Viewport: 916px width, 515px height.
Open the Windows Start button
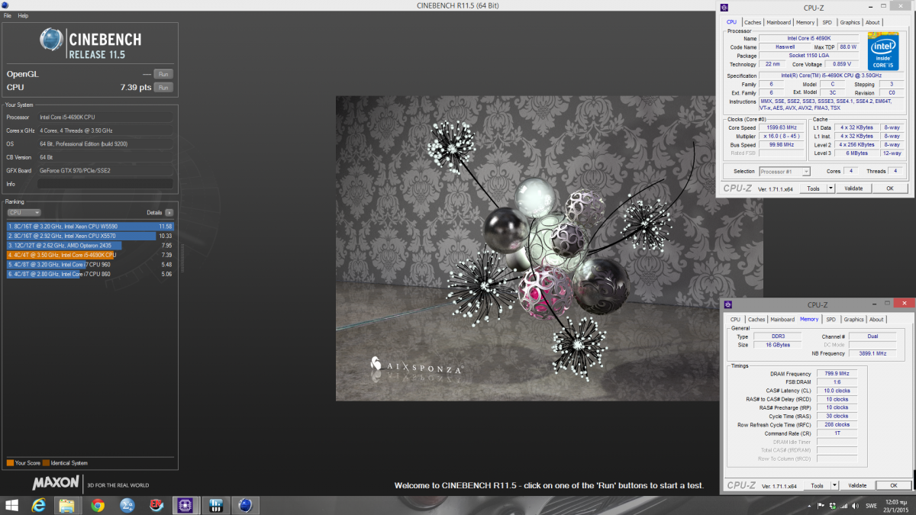tap(12, 505)
